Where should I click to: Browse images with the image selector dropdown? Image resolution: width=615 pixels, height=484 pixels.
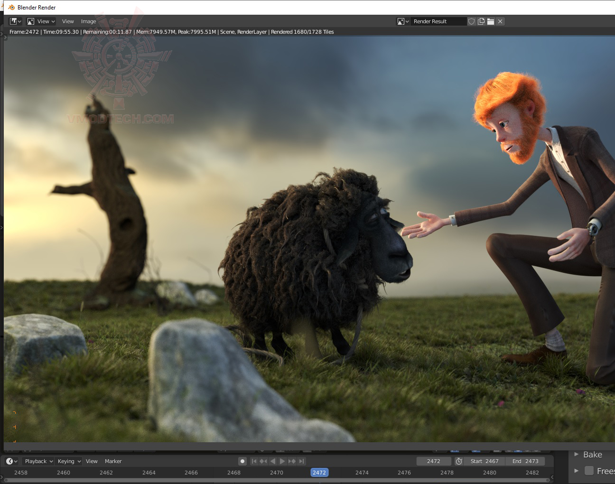403,21
